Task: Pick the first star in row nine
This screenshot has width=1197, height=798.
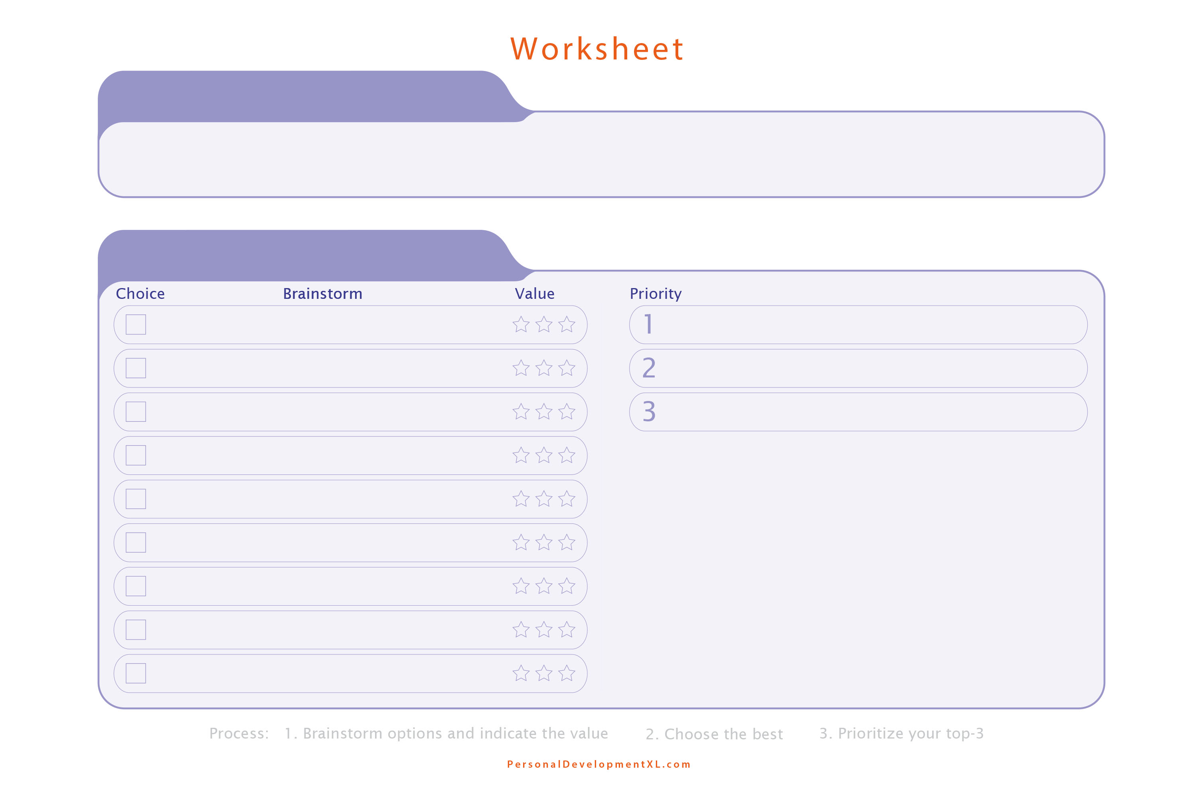Action: [x=521, y=674]
